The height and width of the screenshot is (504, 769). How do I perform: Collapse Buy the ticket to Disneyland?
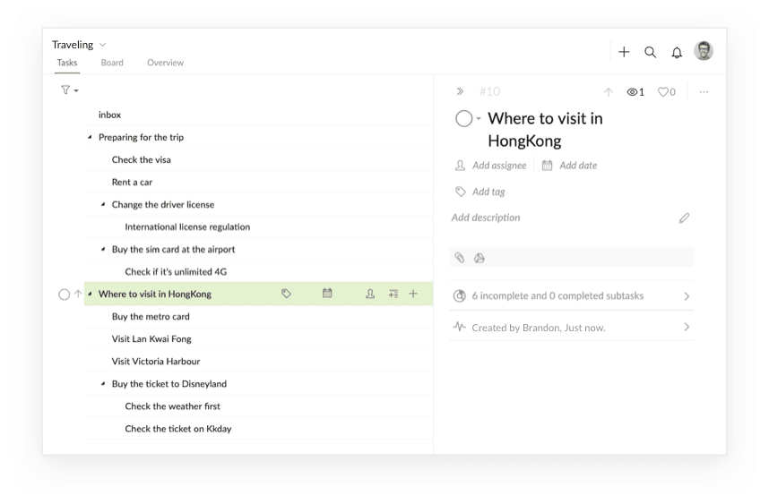pyautogui.click(x=103, y=383)
